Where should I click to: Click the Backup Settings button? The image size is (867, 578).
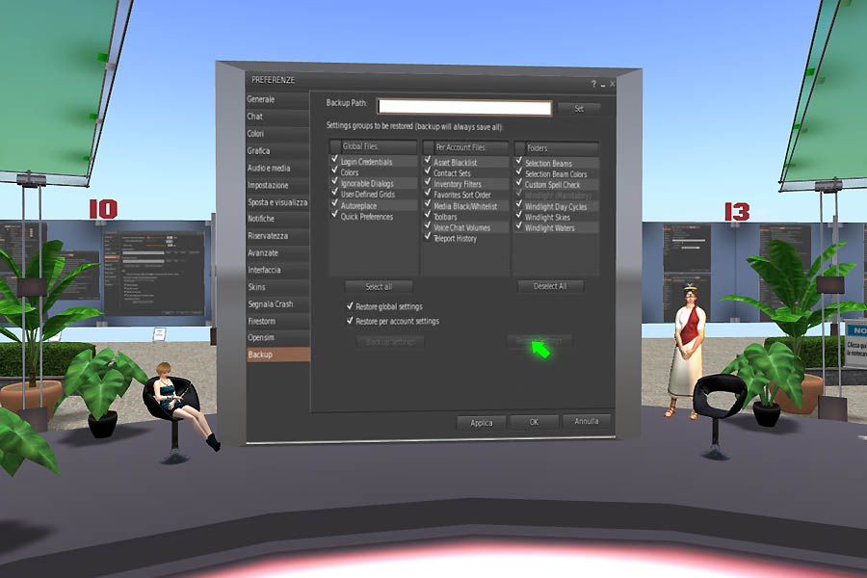pyautogui.click(x=390, y=342)
